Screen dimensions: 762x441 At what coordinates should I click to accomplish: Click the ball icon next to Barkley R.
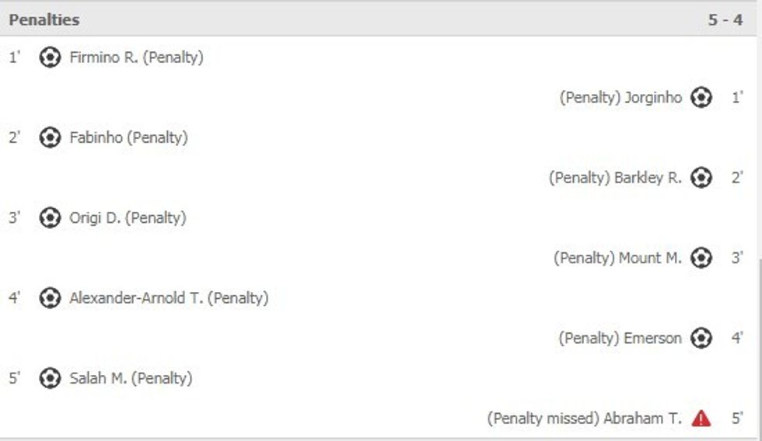701,178
